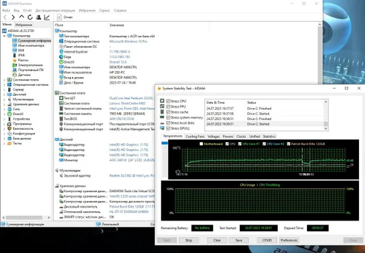
Task: Select the IPMI item in the tree
Action: coord(21,55)
